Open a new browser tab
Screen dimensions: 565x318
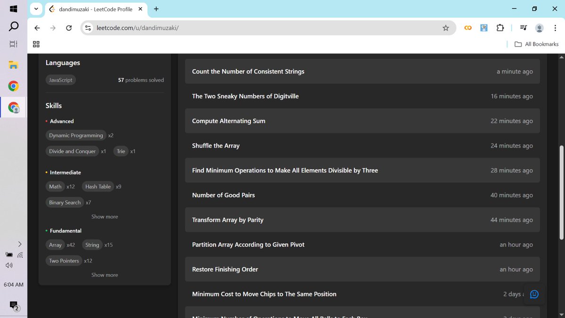[156, 9]
